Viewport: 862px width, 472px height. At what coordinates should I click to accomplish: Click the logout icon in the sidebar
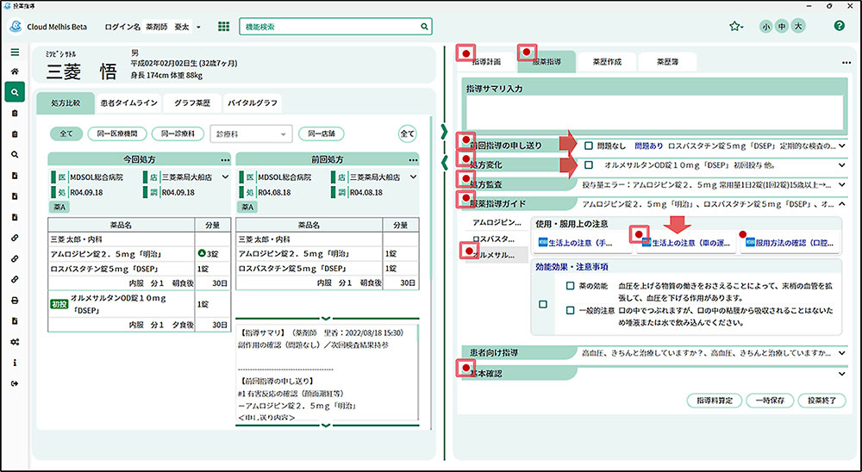point(15,383)
